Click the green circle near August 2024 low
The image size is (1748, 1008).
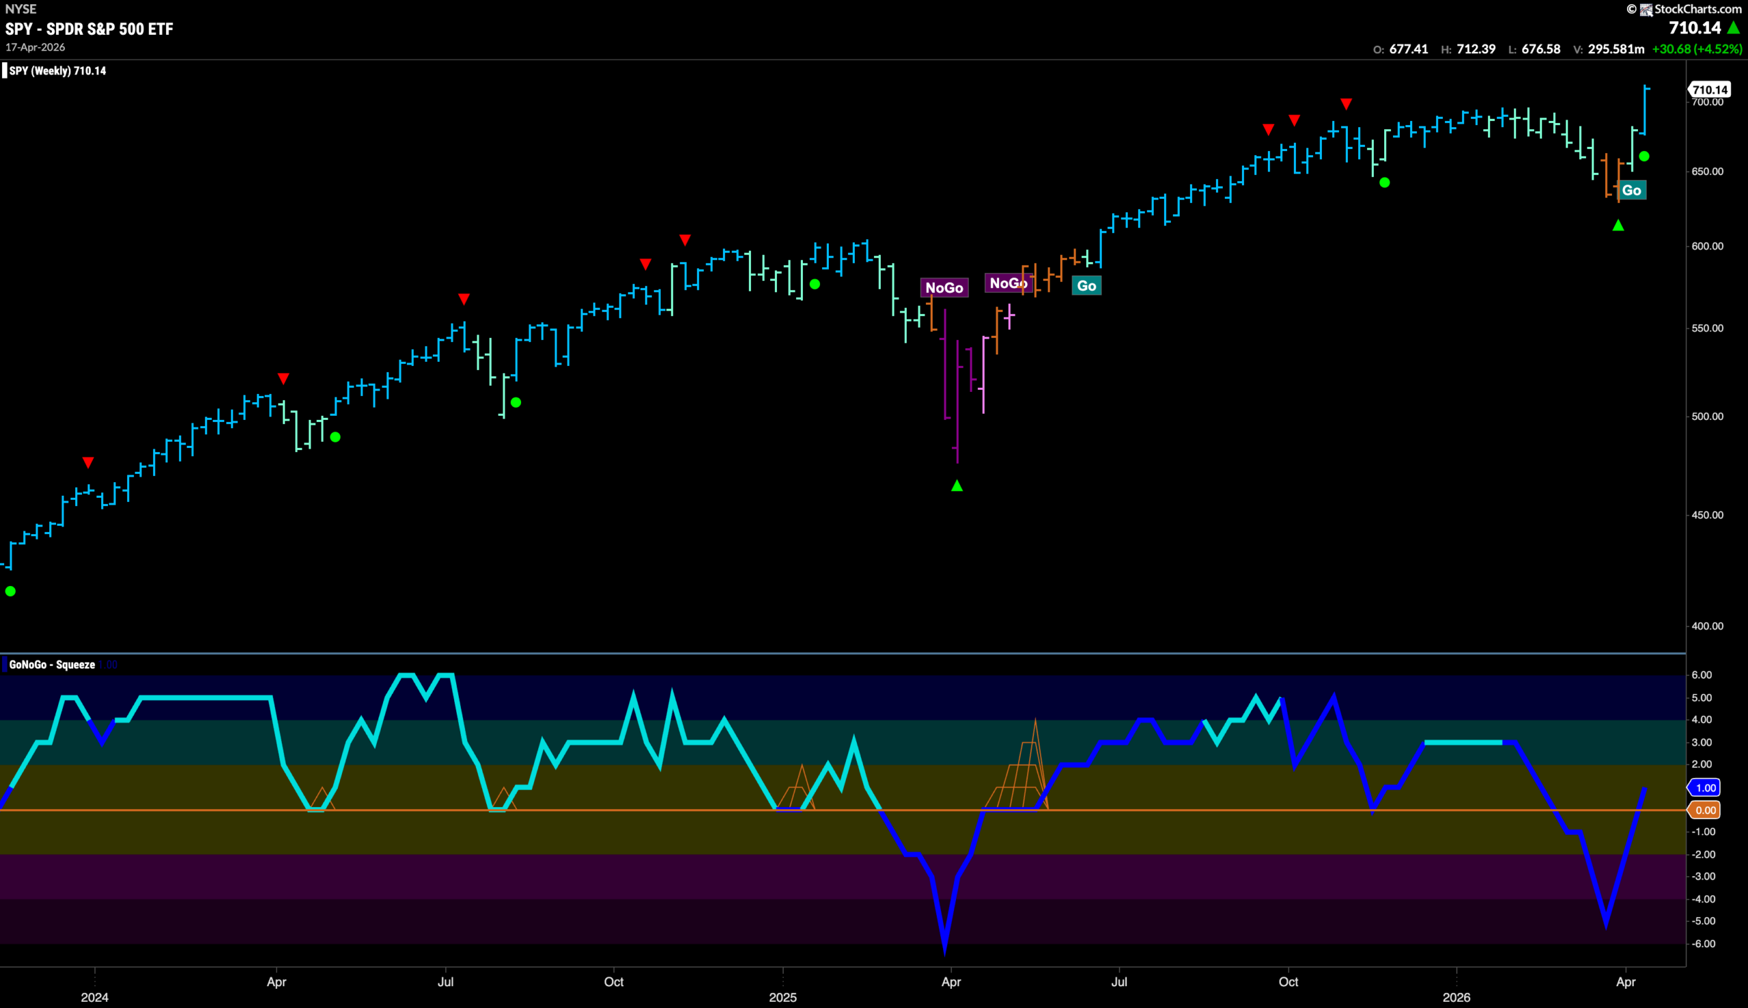pos(516,402)
